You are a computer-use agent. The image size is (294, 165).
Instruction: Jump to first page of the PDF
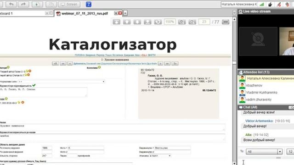[x=116, y=22]
